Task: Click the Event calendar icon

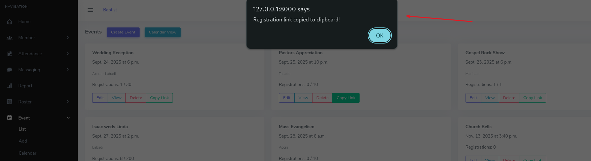Action: coord(9,118)
